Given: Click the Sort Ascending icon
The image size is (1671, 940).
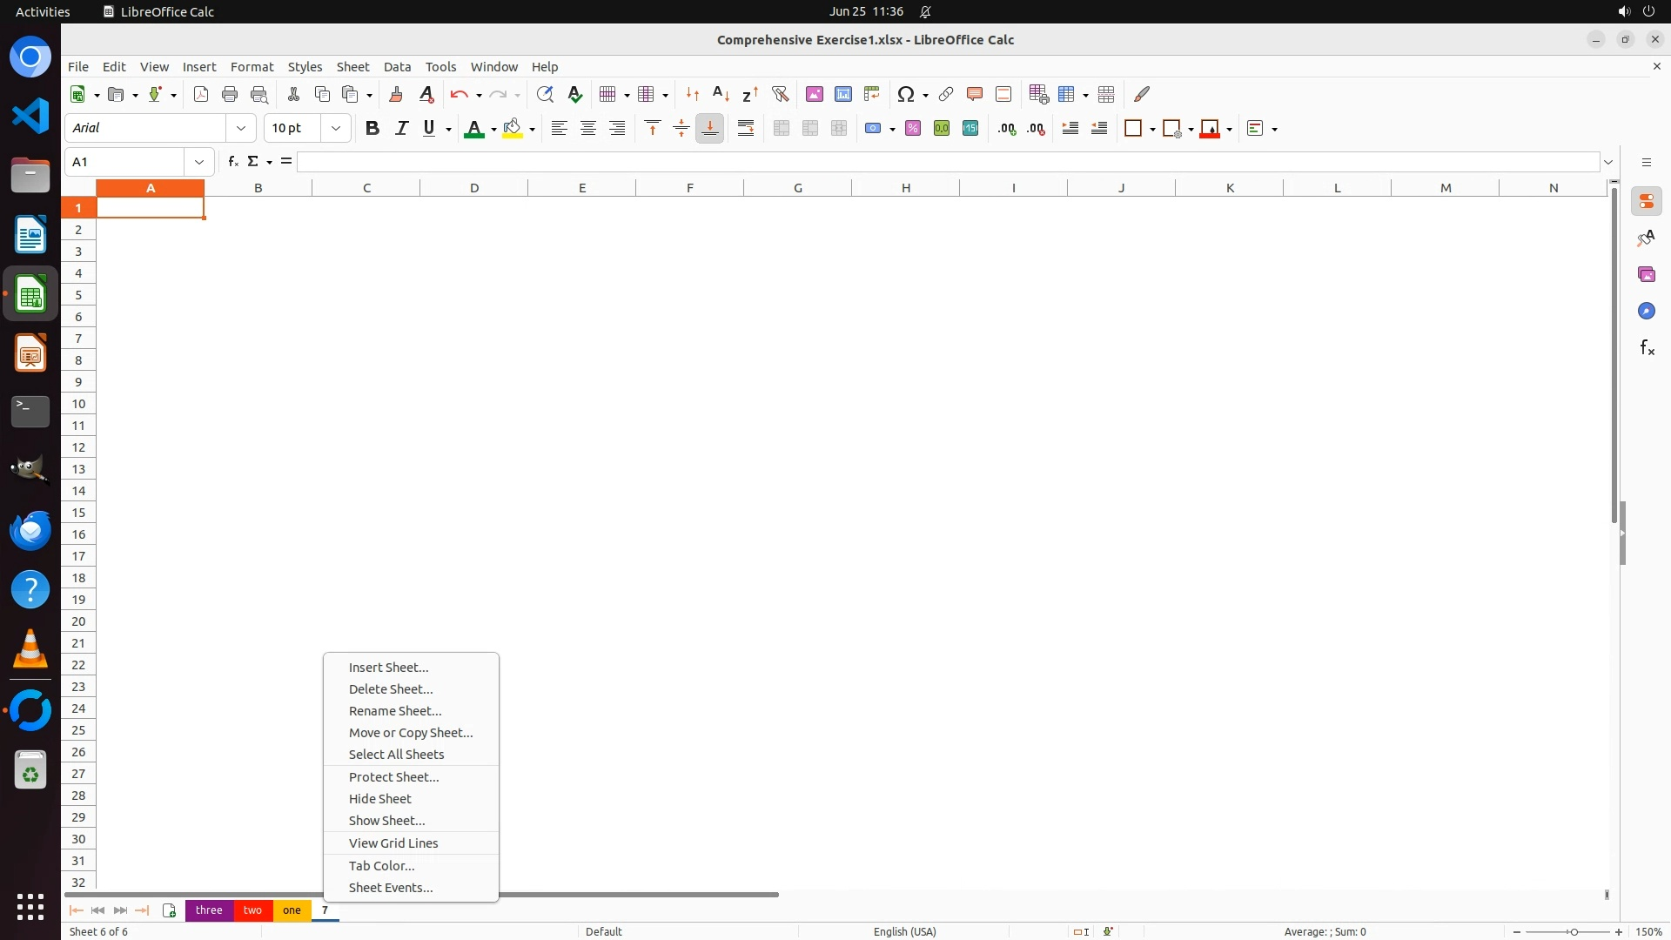Looking at the screenshot, I should pyautogui.click(x=721, y=94).
